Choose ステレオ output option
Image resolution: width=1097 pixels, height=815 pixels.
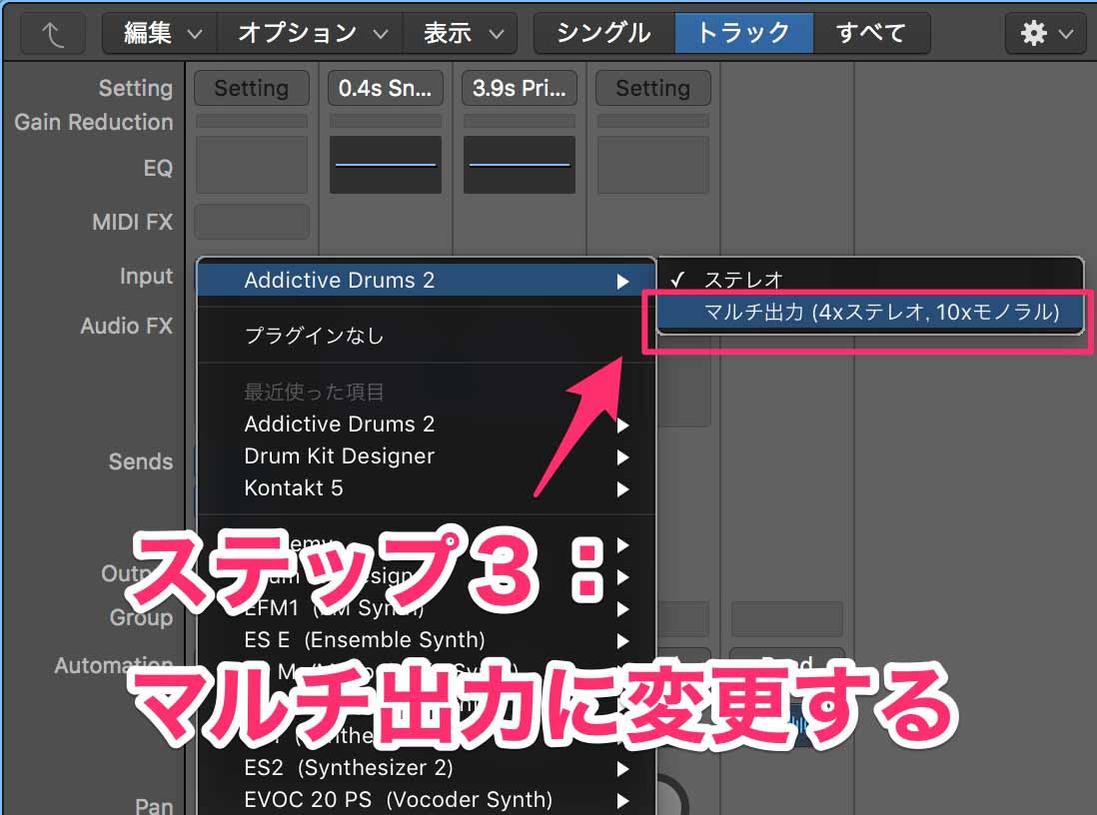[x=870, y=280]
